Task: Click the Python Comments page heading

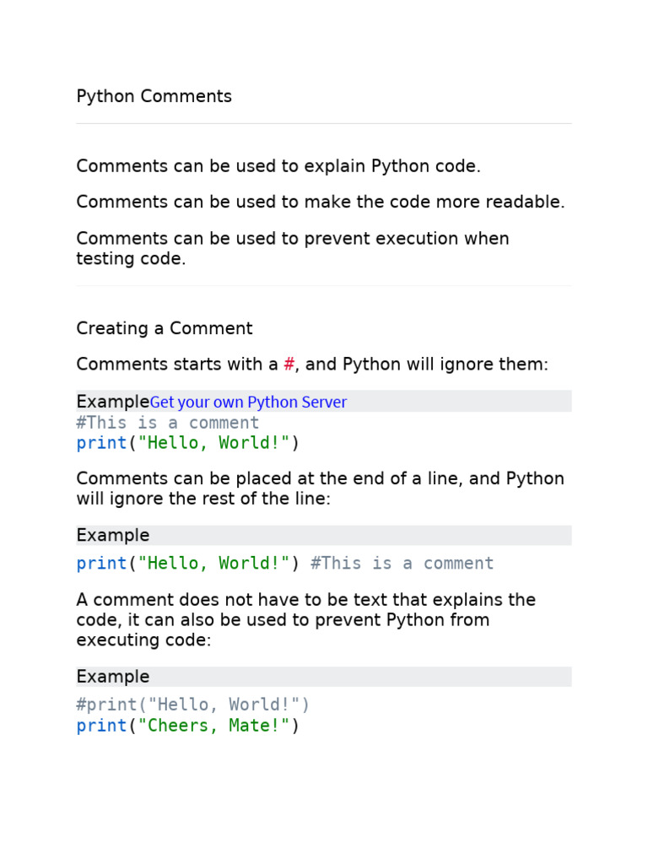Action: [154, 96]
